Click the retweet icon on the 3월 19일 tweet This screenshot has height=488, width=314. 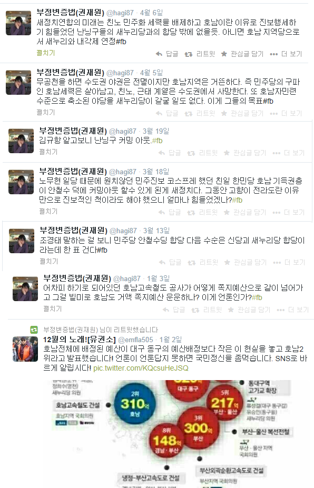pos(191,153)
